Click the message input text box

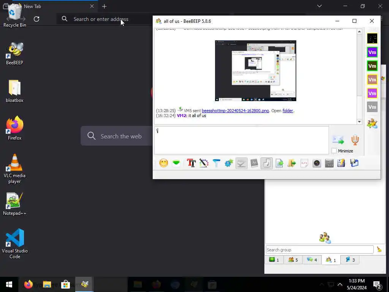click(x=241, y=140)
